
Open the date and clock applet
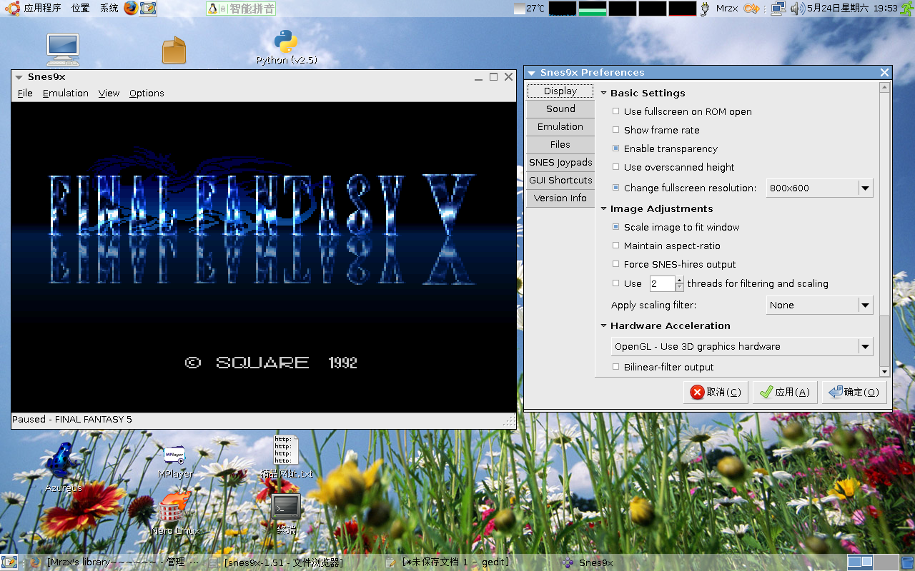click(x=852, y=9)
